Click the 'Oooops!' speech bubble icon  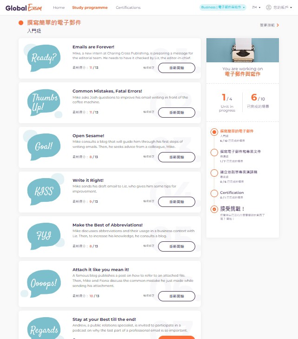[x=42, y=283]
